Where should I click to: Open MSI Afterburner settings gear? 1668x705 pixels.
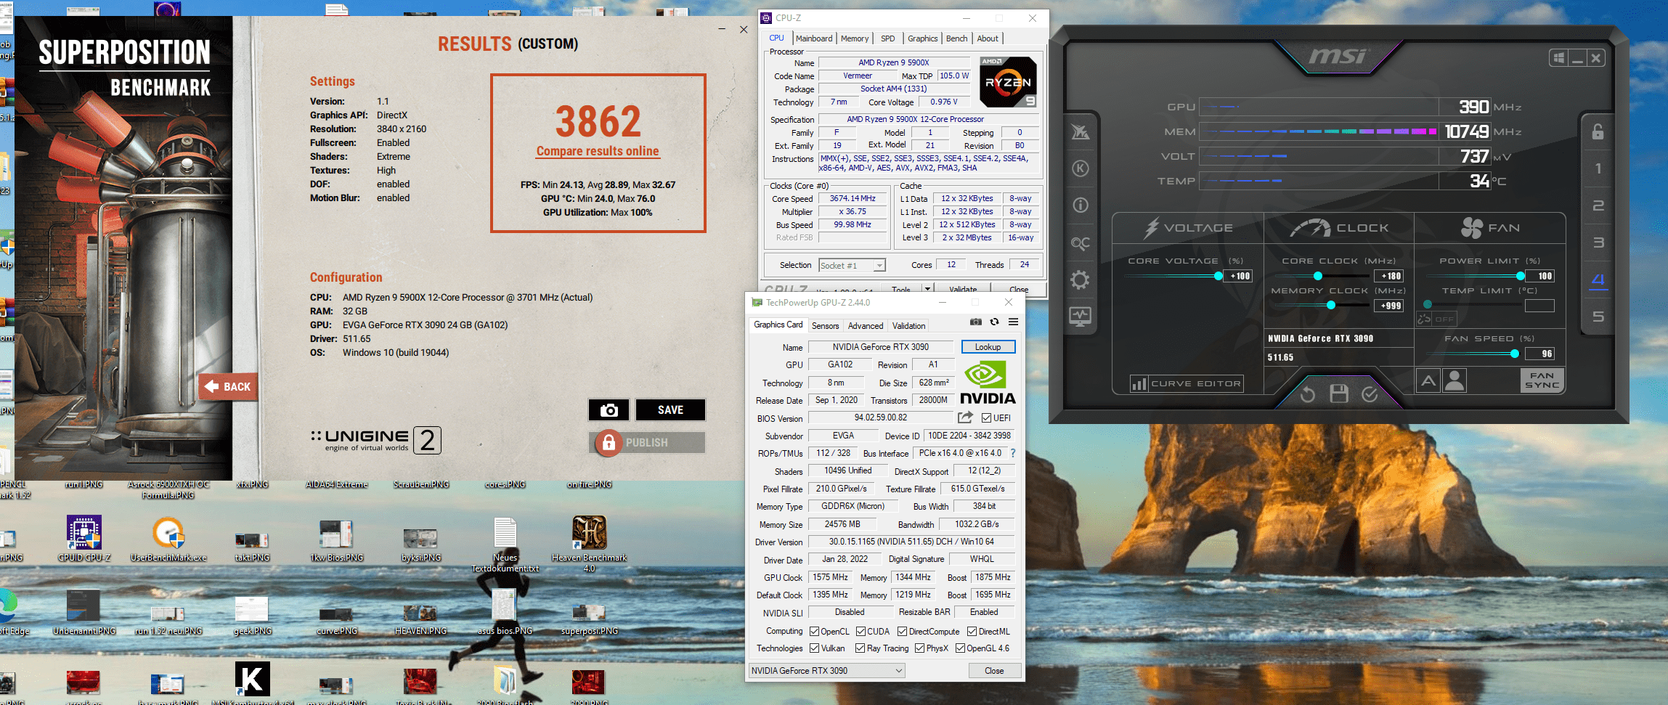1081,280
